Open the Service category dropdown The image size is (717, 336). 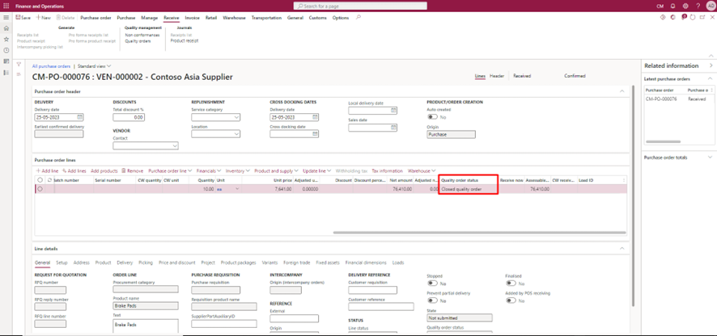tap(237, 117)
